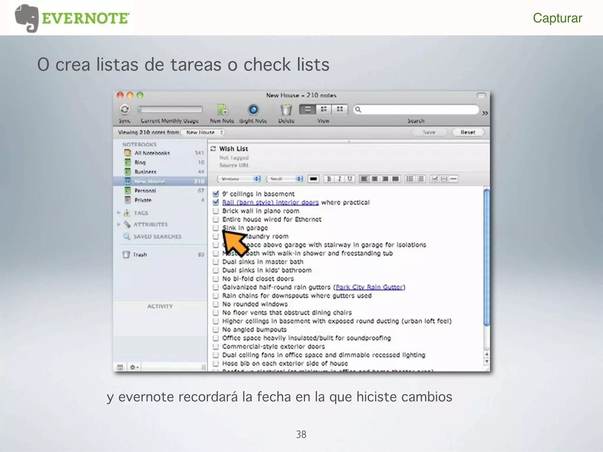This screenshot has height=452, width=603.
Task: Align text right
Action: (385, 179)
